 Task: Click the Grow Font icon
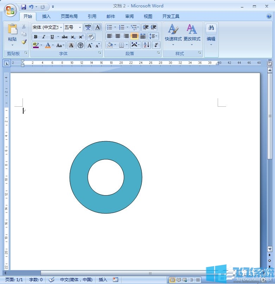(x=90, y=45)
